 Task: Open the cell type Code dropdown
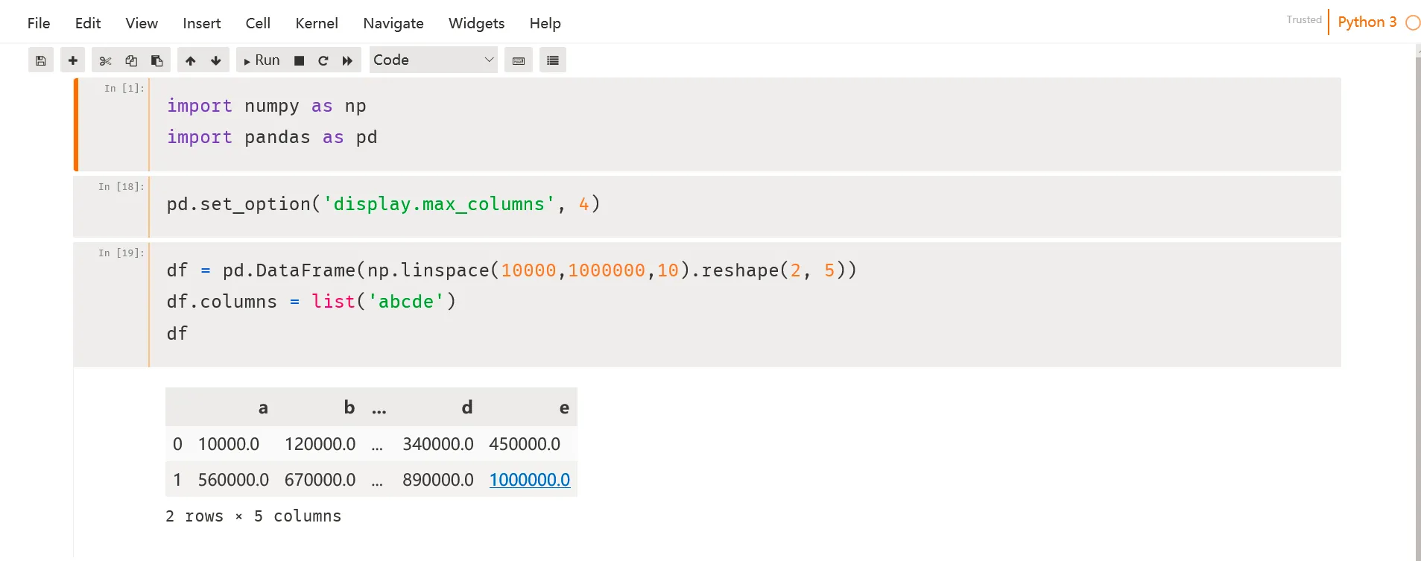(433, 60)
